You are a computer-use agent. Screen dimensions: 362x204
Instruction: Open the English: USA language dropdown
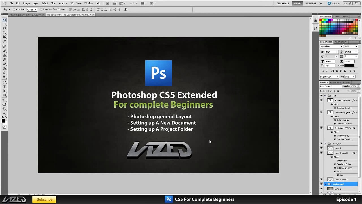[329, 77]
